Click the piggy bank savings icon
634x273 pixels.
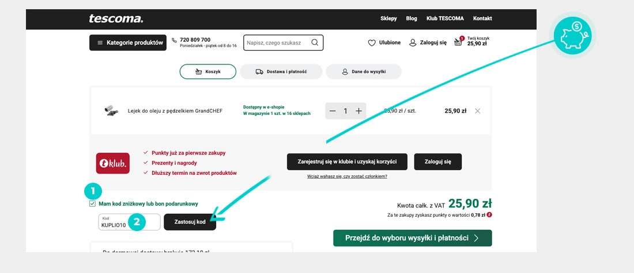pyautogui.click(x=572, y=36)
